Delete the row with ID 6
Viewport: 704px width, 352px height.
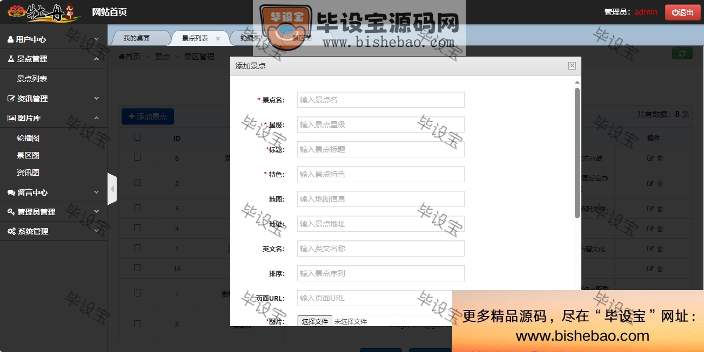(660, 158)
